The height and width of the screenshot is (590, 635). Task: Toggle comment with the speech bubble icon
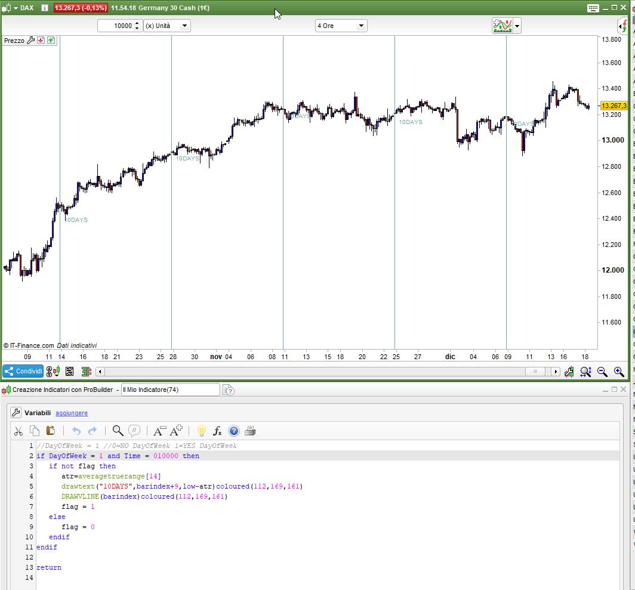point(134,431)
